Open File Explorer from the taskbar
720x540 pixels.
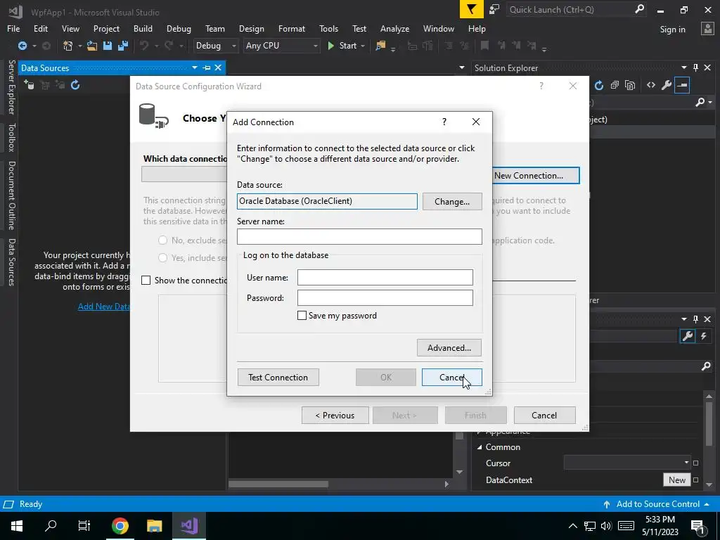point(155,526)
